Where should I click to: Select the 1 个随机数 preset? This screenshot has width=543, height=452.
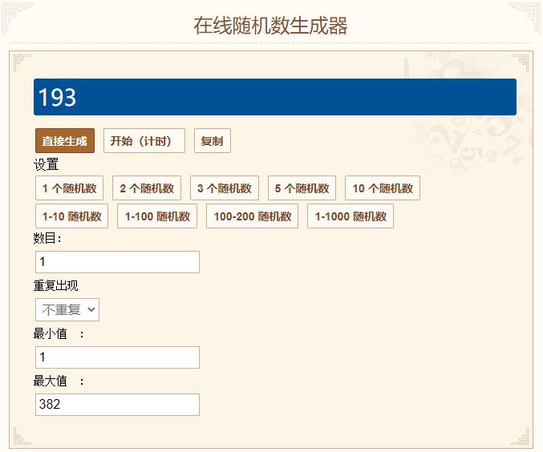pos(69,188)
